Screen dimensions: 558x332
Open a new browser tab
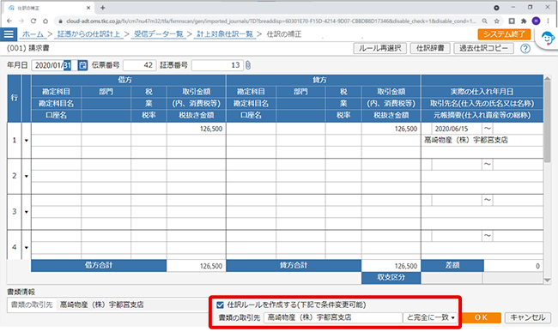[x=102, y=8]
